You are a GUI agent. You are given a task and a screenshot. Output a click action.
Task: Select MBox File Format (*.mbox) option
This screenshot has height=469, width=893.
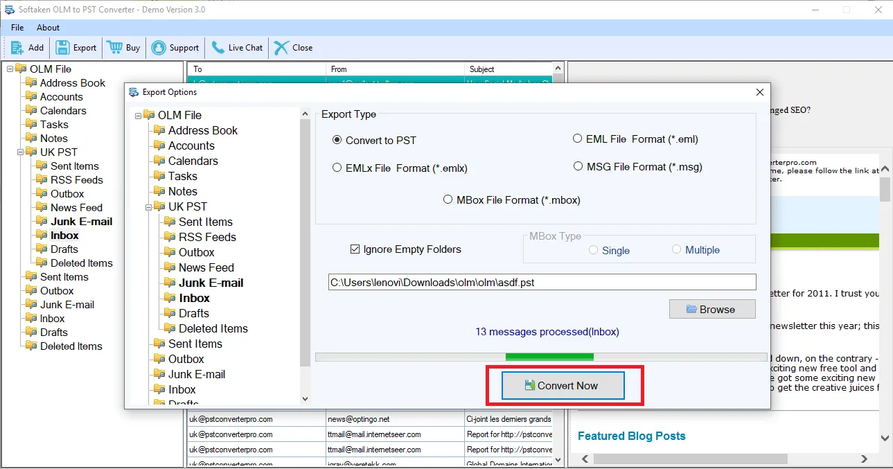(448, 200)
